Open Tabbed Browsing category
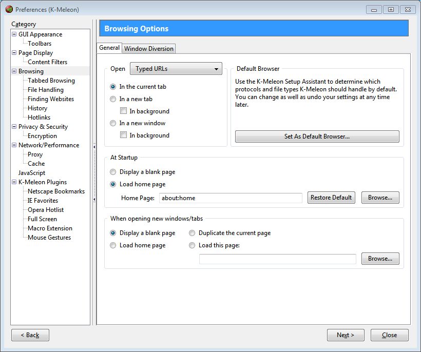 click(x=51, y=81)
